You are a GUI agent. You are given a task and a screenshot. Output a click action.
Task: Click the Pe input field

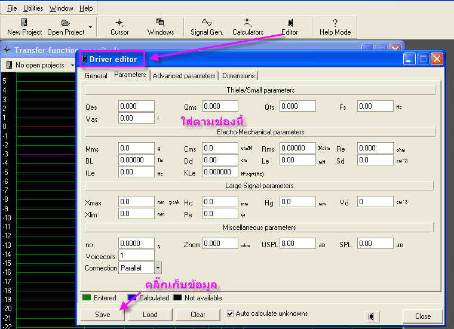220,214
